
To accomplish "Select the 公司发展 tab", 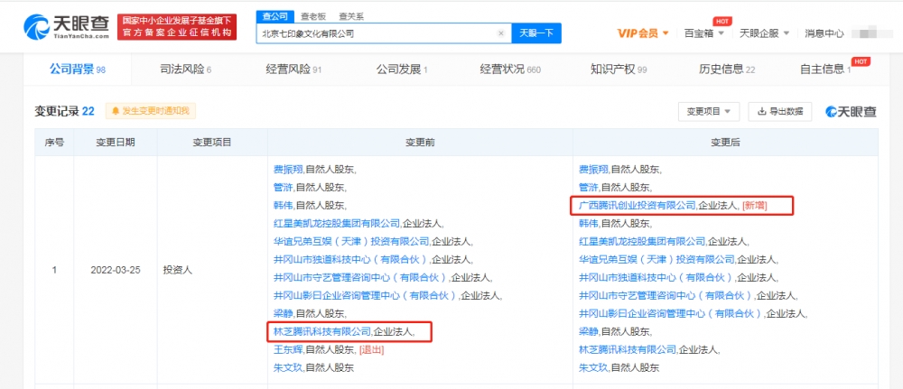I will point(402,69).
